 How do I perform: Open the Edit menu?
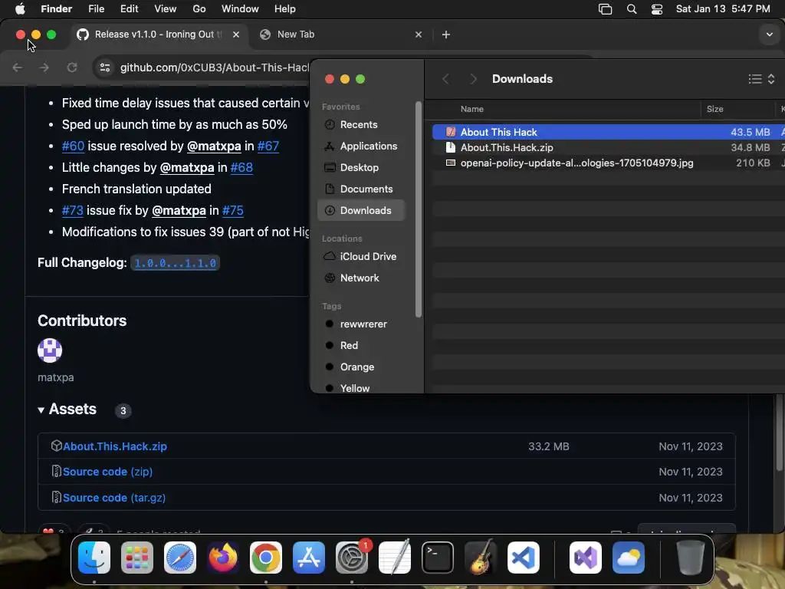click(x=129, y=9)
